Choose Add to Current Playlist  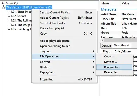click(x=64, y=18)
